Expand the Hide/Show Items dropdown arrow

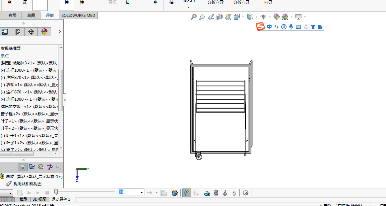(x=270, y=17)
